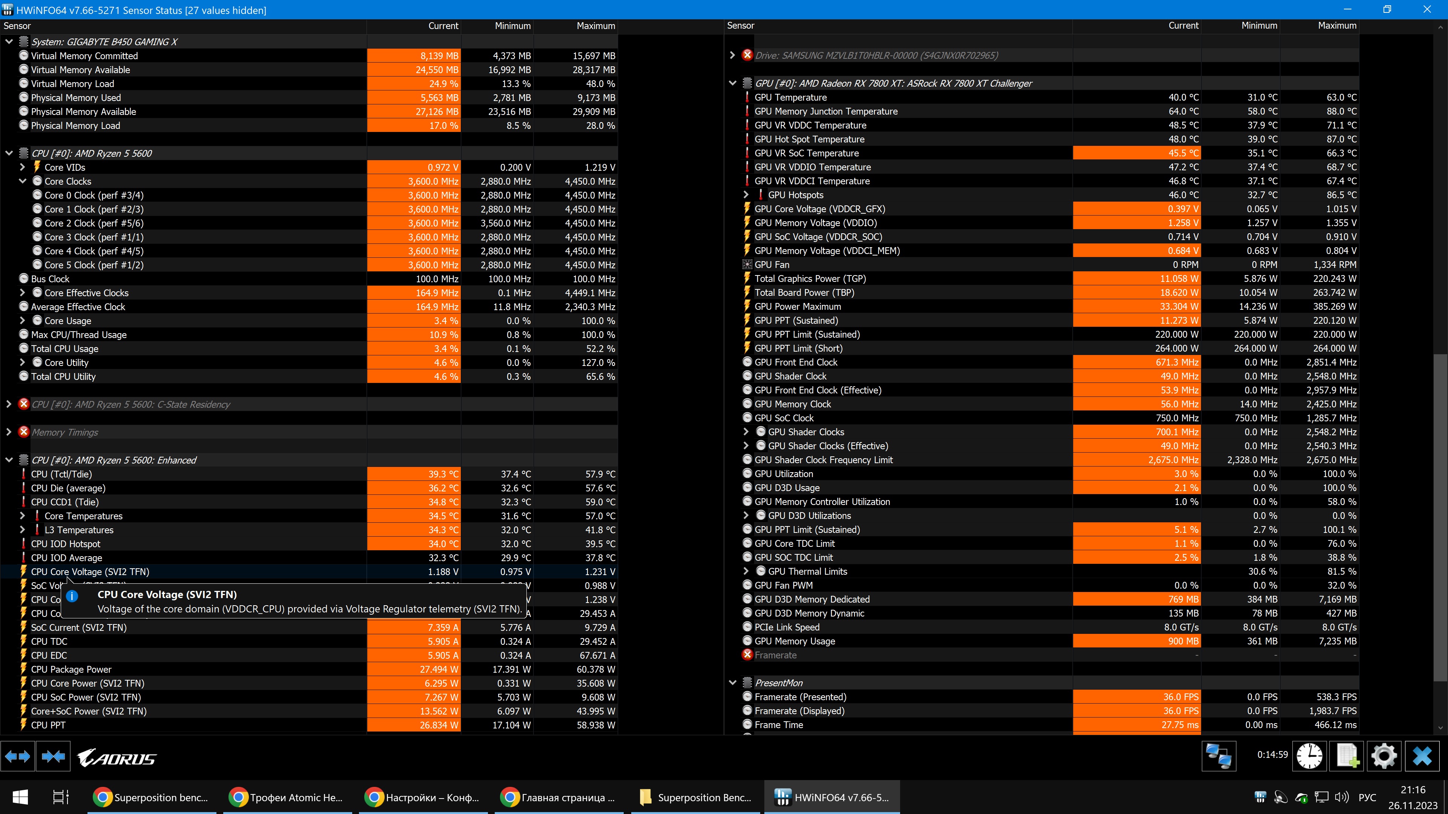The image size is (1448, 814).
Task: Expand the GPU Hotspots group
Action: pyautogui.click(x=746, y=195)
